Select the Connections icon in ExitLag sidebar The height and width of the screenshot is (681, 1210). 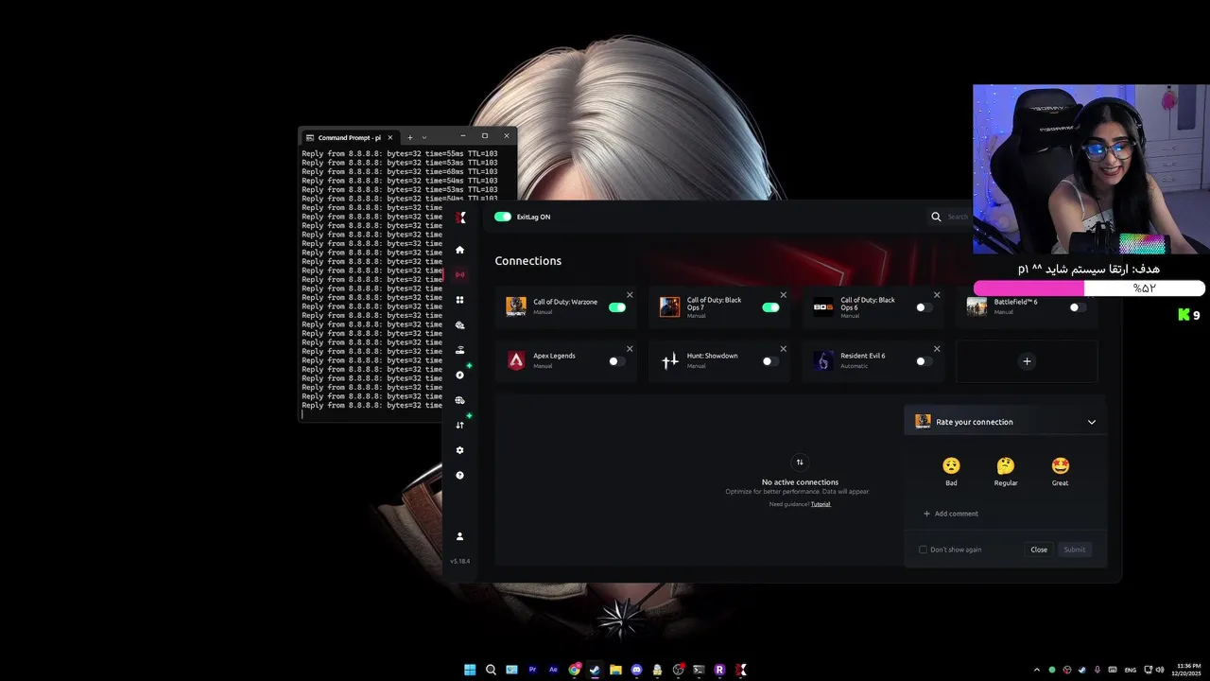pos(460,275)
